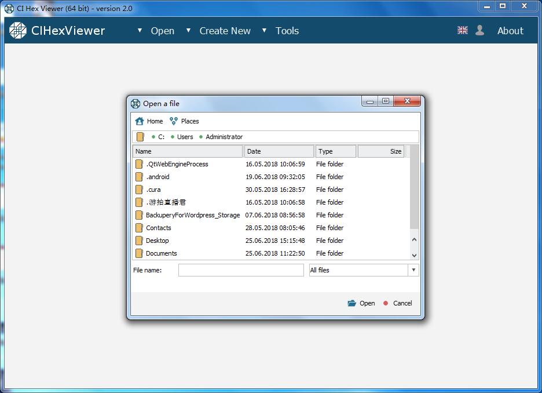Sort files by Name column header
Screen dimensions: 542x393
pos(188,151)
